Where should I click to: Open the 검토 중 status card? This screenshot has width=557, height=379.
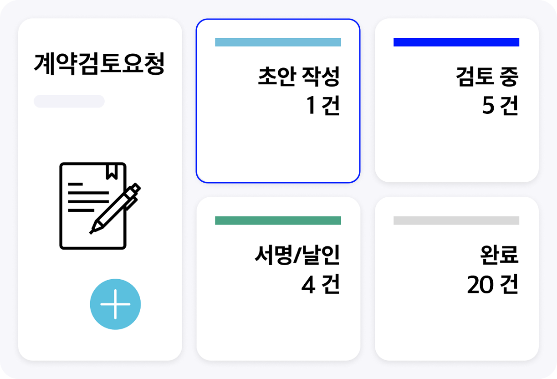[x=456, y=101]
